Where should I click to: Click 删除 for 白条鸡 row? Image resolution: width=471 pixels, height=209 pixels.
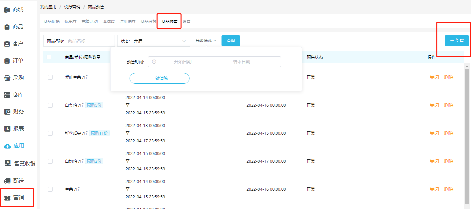tap(449, 105)
